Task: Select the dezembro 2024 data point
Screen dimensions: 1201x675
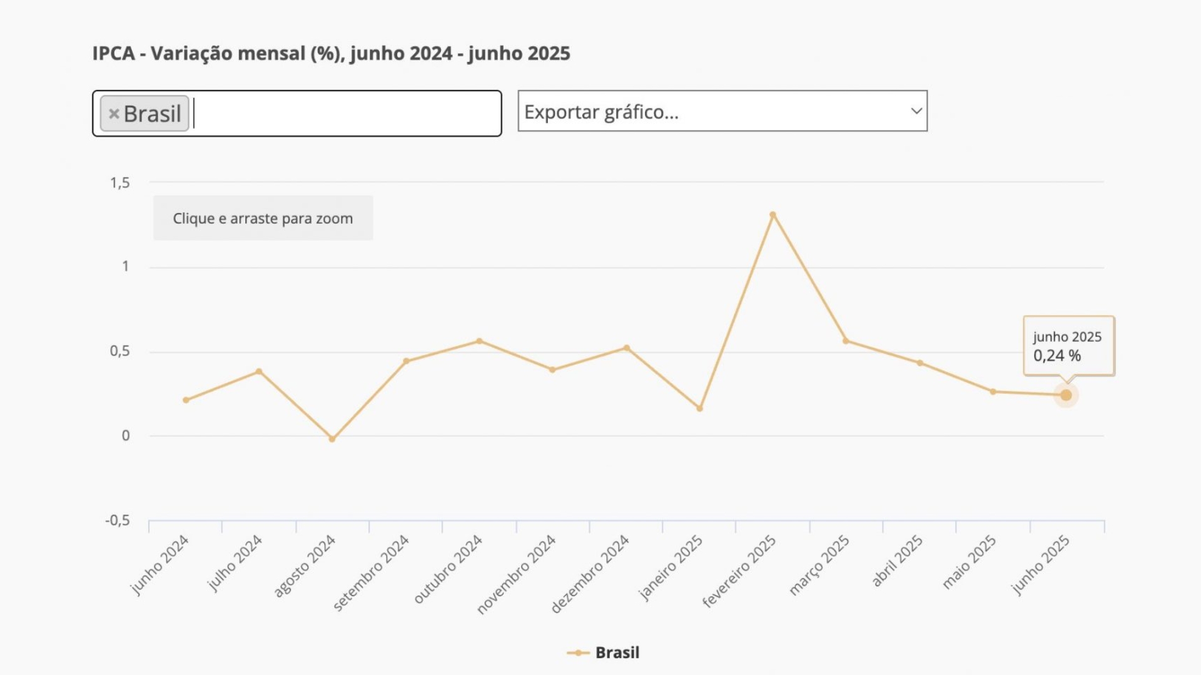Action: click(626, 348)
